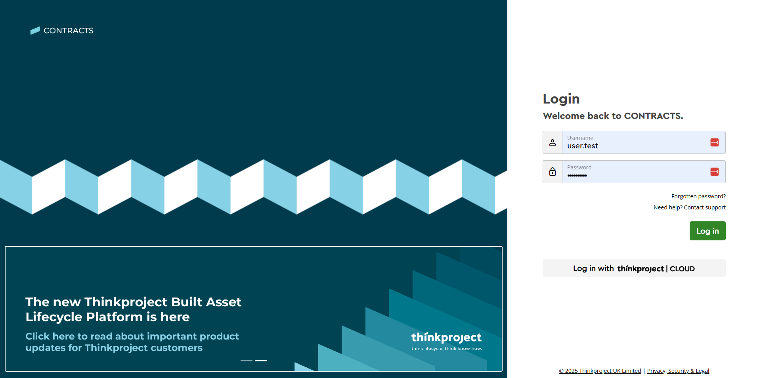This screenshot has width=761, height=378.
Task: Open password manager icon in Username field
Action: 715,142
